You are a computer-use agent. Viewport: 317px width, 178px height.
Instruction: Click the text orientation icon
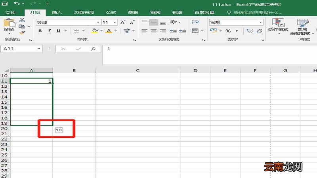[174, 22]
